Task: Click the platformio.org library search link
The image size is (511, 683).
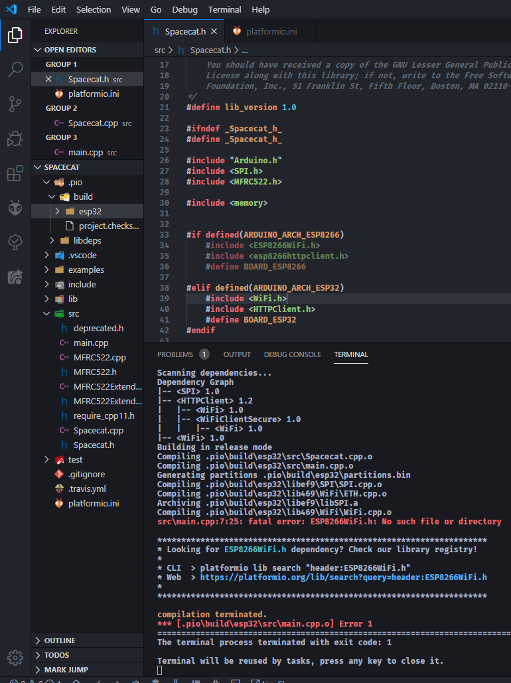Action: [x=343, y=577]
